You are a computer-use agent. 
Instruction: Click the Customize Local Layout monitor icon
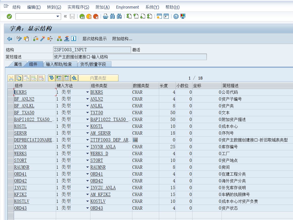(183, 16)
